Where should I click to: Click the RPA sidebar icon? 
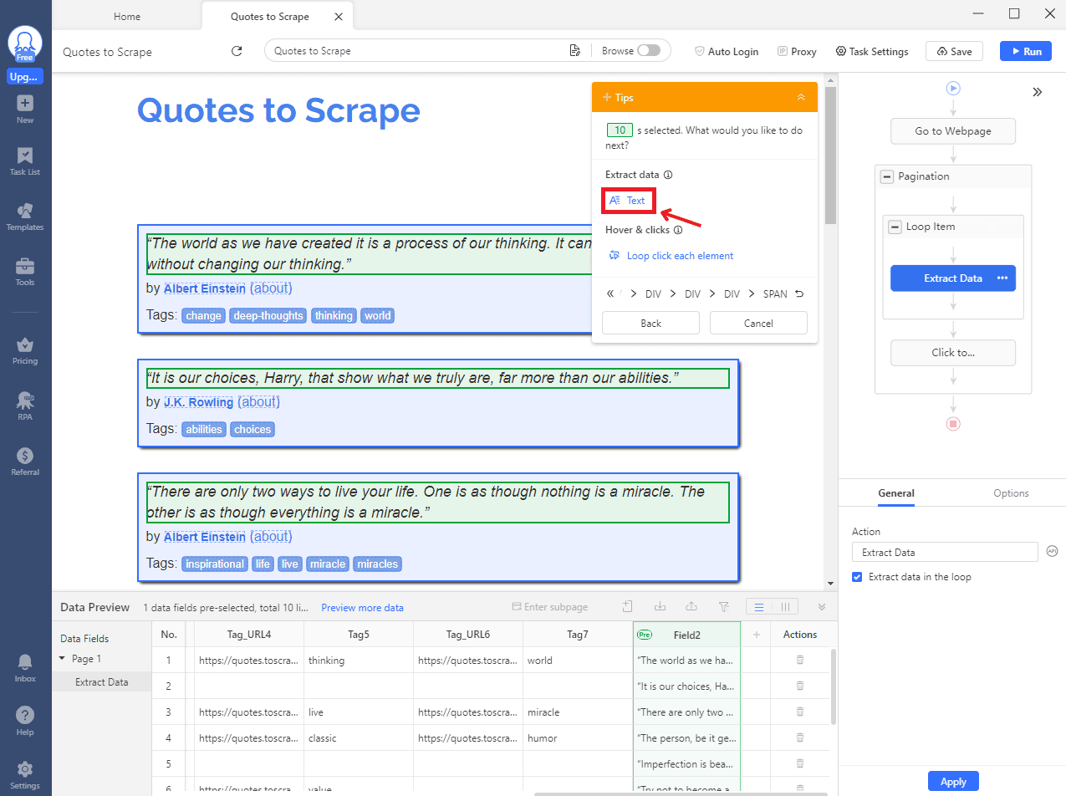(25, 405)
